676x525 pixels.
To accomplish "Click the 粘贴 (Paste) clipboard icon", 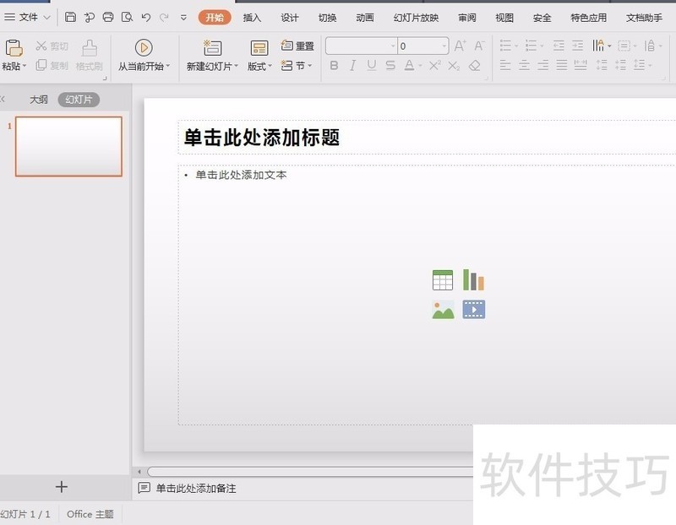I will pos(14,48).
